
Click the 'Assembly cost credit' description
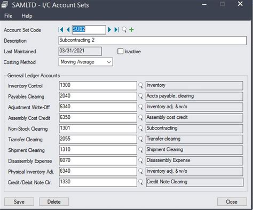pos(194,118)
